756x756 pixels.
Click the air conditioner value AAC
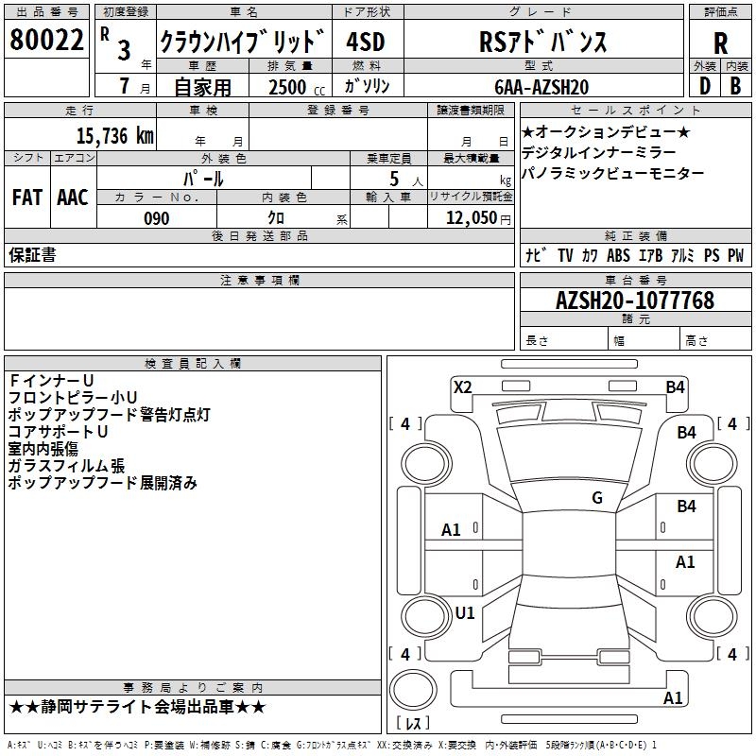coord(73,198)
